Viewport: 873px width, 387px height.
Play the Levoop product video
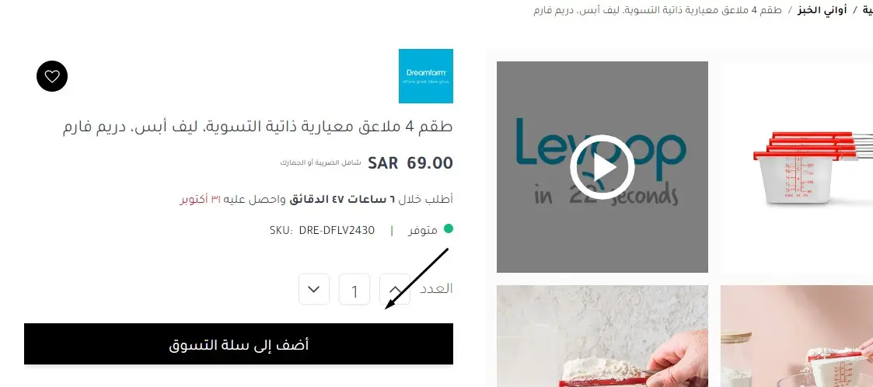602,167
